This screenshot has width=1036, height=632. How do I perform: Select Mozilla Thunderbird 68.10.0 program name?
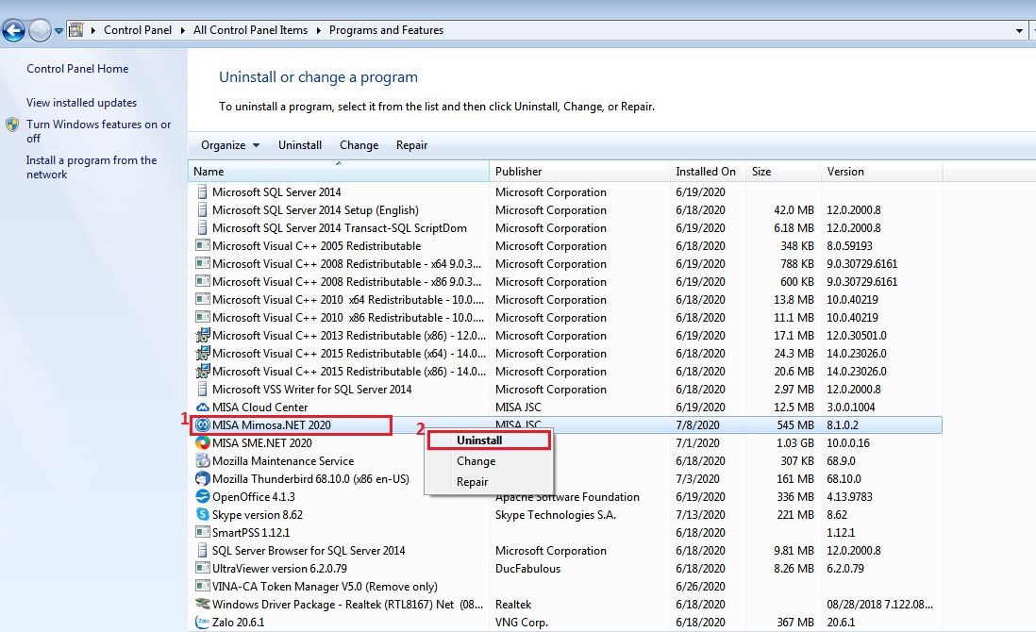[x=310, y=479]
